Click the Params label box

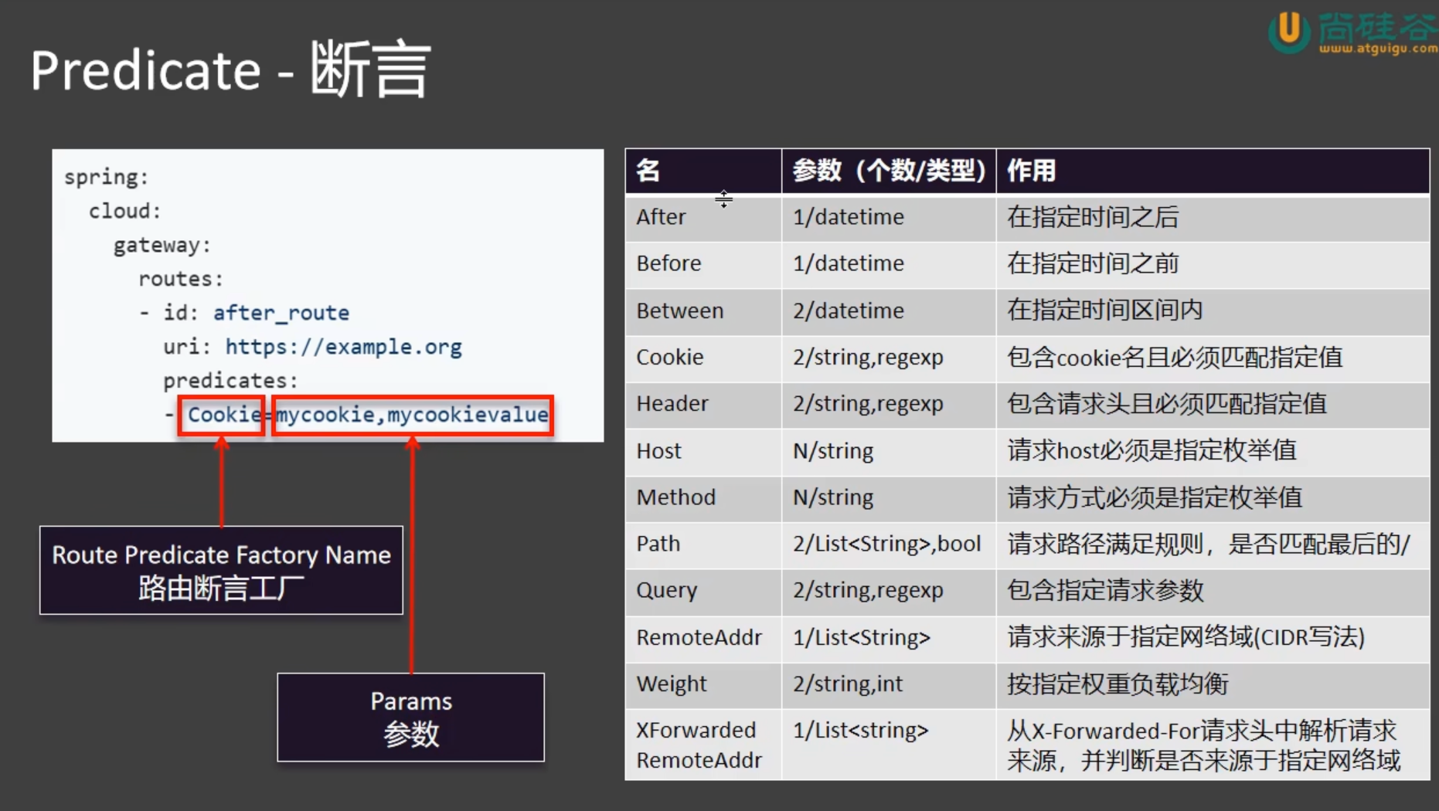click(410, 717)
